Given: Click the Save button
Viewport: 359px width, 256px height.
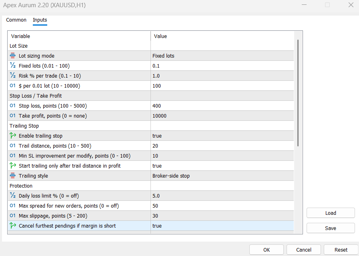Looking at the screenshot, I should point(331,228).
